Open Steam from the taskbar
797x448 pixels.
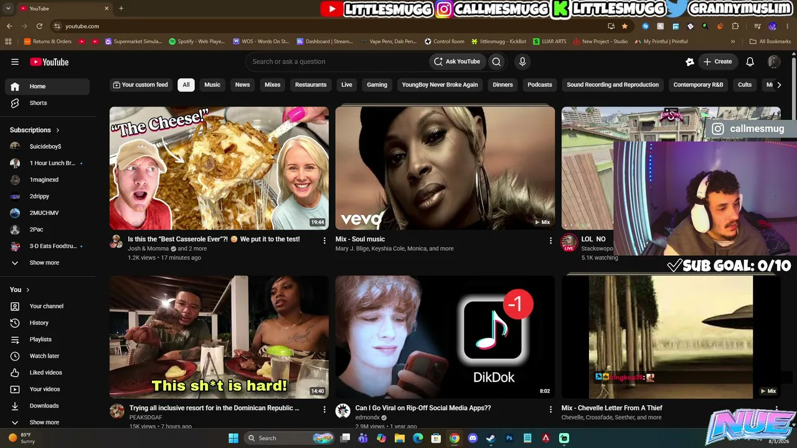click(491, 438)
